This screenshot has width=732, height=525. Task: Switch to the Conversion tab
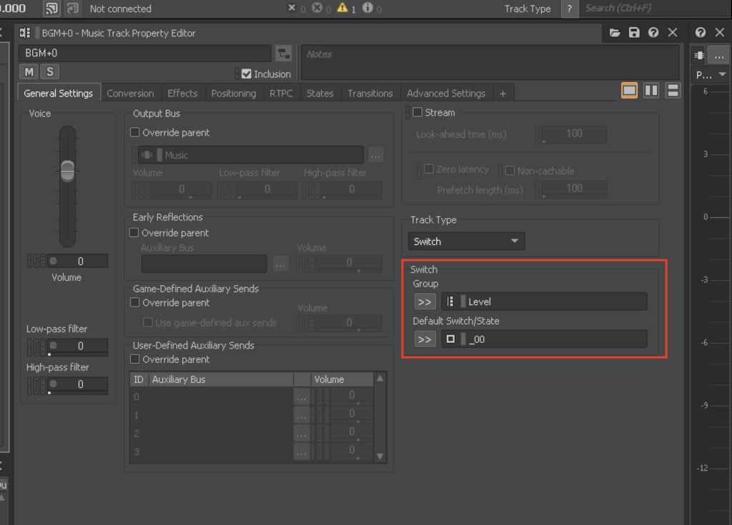(130, 94)
